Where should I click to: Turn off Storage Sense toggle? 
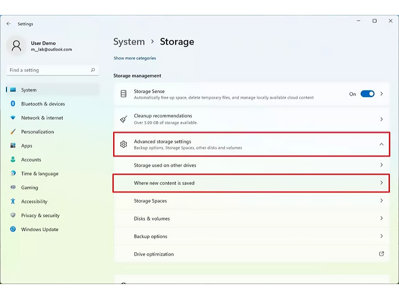[368, 94]
